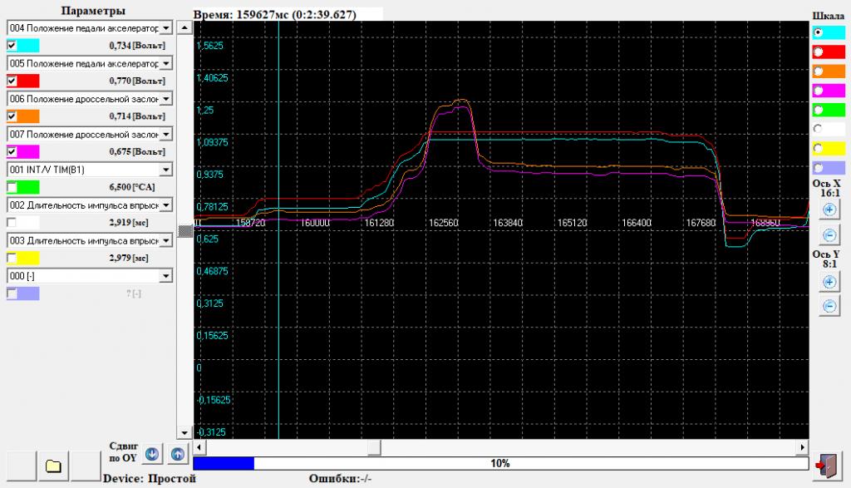Viewport: 851px width, 488px height.
Task: Click the cyan color swatch for parameter 004
Action: click(27, 46)
